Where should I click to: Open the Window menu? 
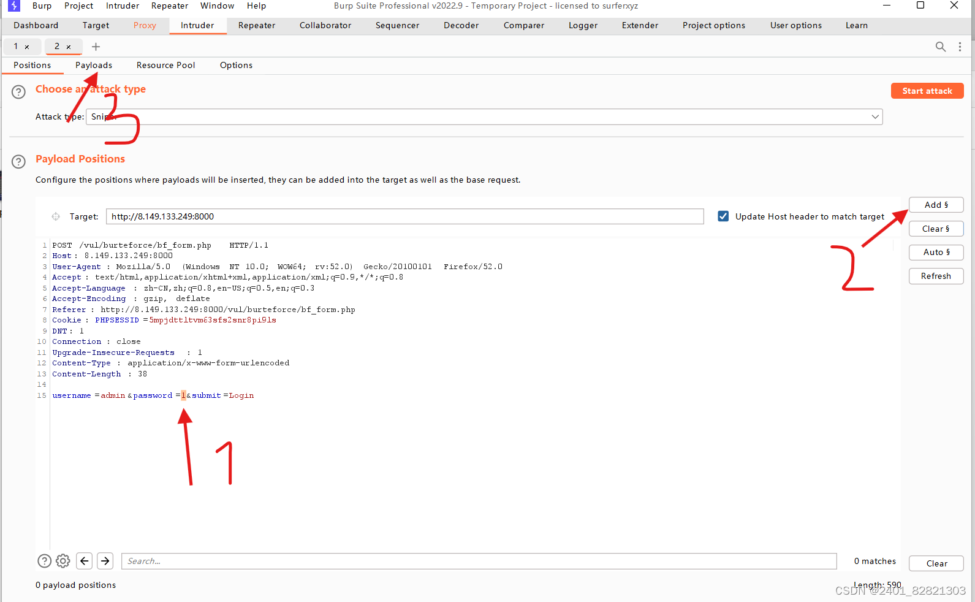[218, 6]
